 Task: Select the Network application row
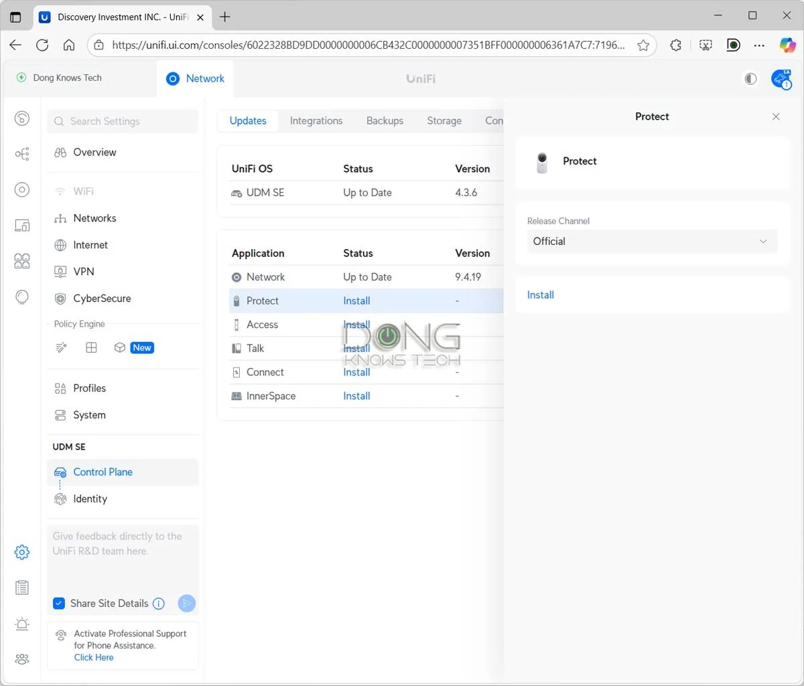[366, 277]
